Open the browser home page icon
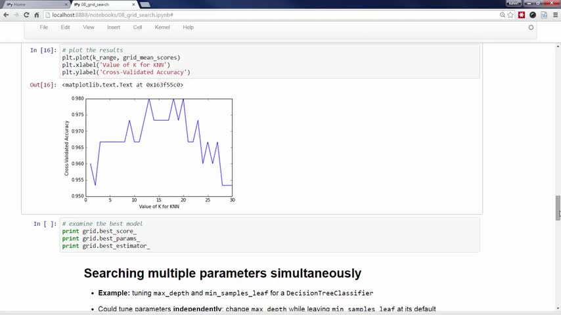The image size is (561, 315). pyautogui.click(x=37, y=15)
